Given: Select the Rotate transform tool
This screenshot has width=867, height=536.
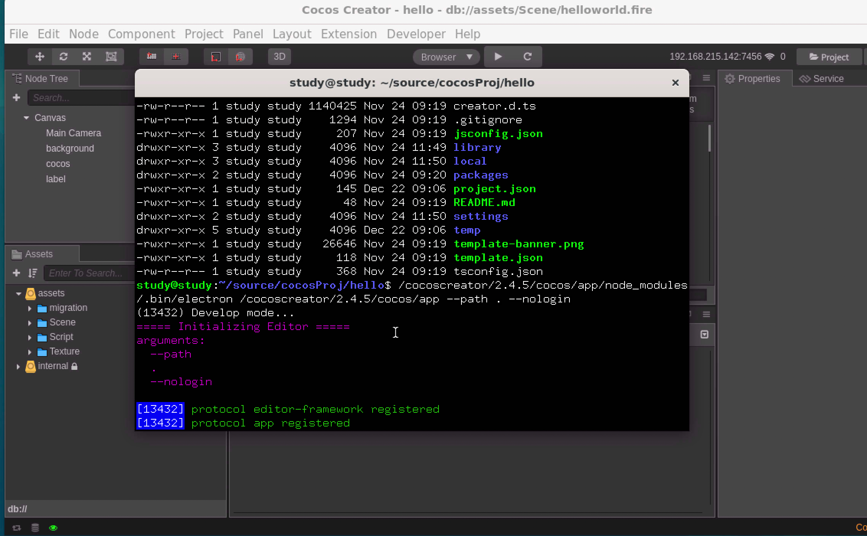Looking at the screenshot, I should pos(64,57).
